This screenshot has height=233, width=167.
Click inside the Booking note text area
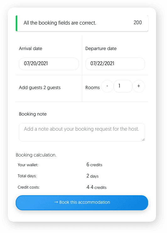[82, 132]
